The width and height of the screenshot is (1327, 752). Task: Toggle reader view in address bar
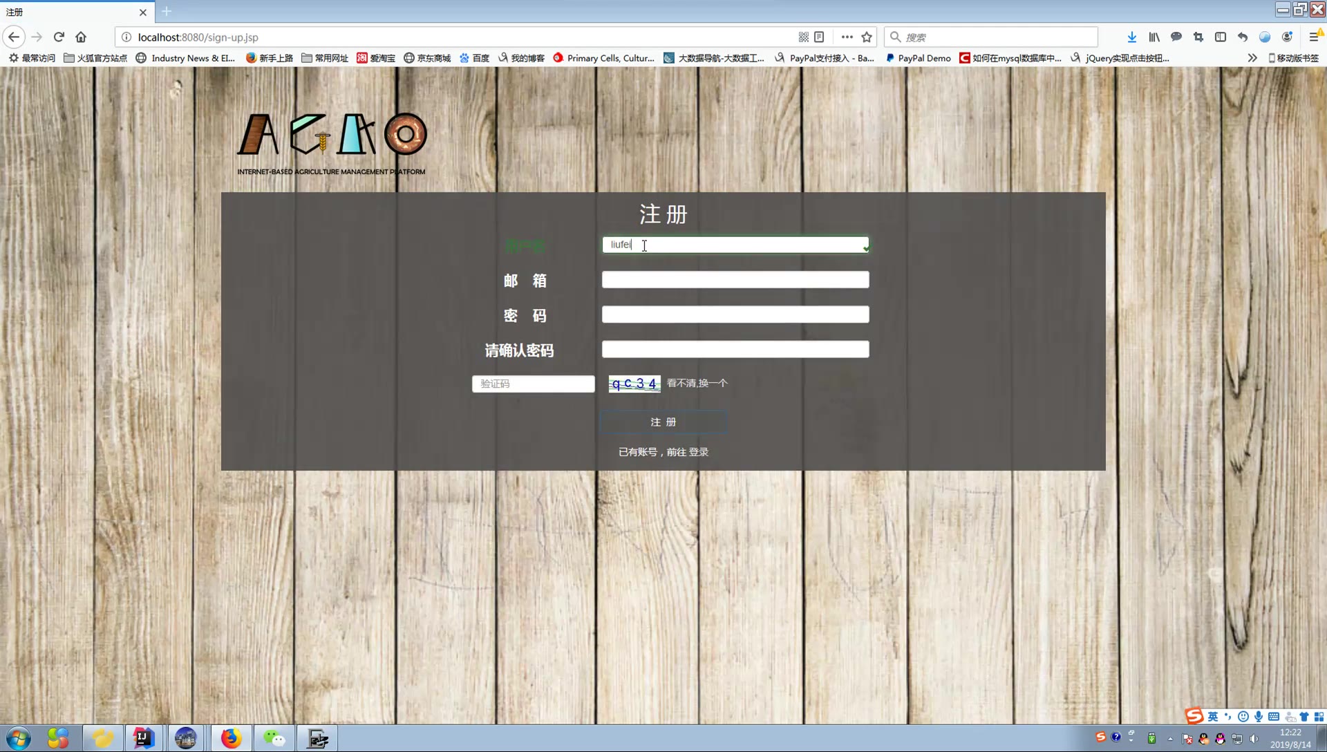pos(819,37)
